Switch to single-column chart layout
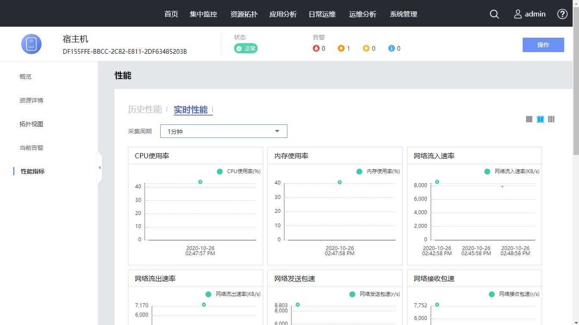579x325 pixels. point(529,119)
